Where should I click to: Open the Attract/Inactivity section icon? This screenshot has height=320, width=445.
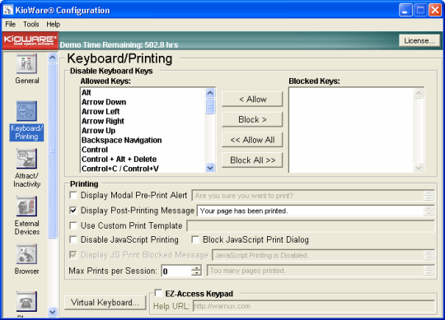[26, 159]
